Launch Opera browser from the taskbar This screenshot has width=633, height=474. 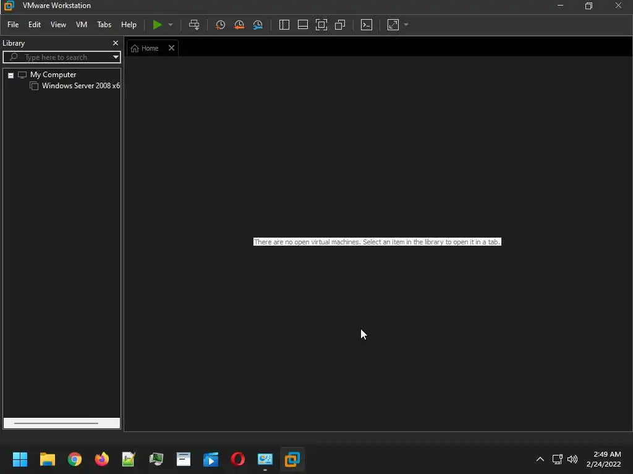click(238, 459)
